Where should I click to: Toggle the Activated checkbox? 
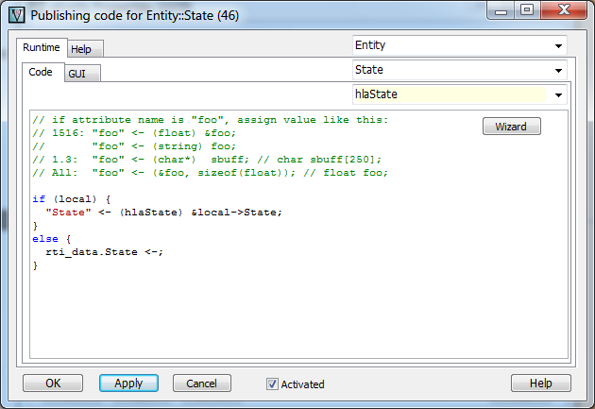pyautogui.click(x=272, y=383)
